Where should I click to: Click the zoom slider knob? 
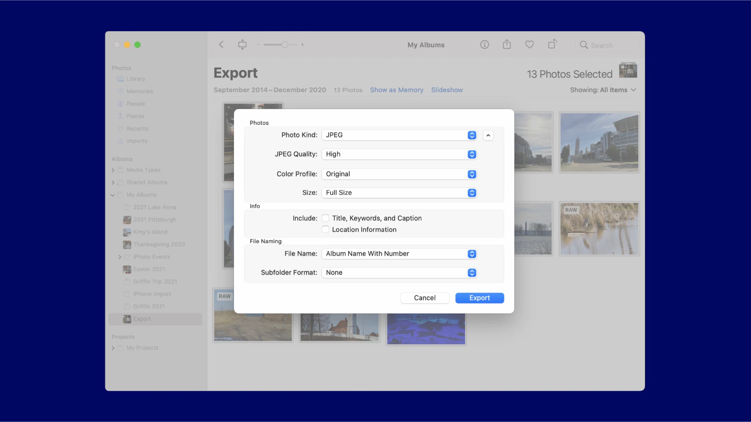tap(285, 45)
